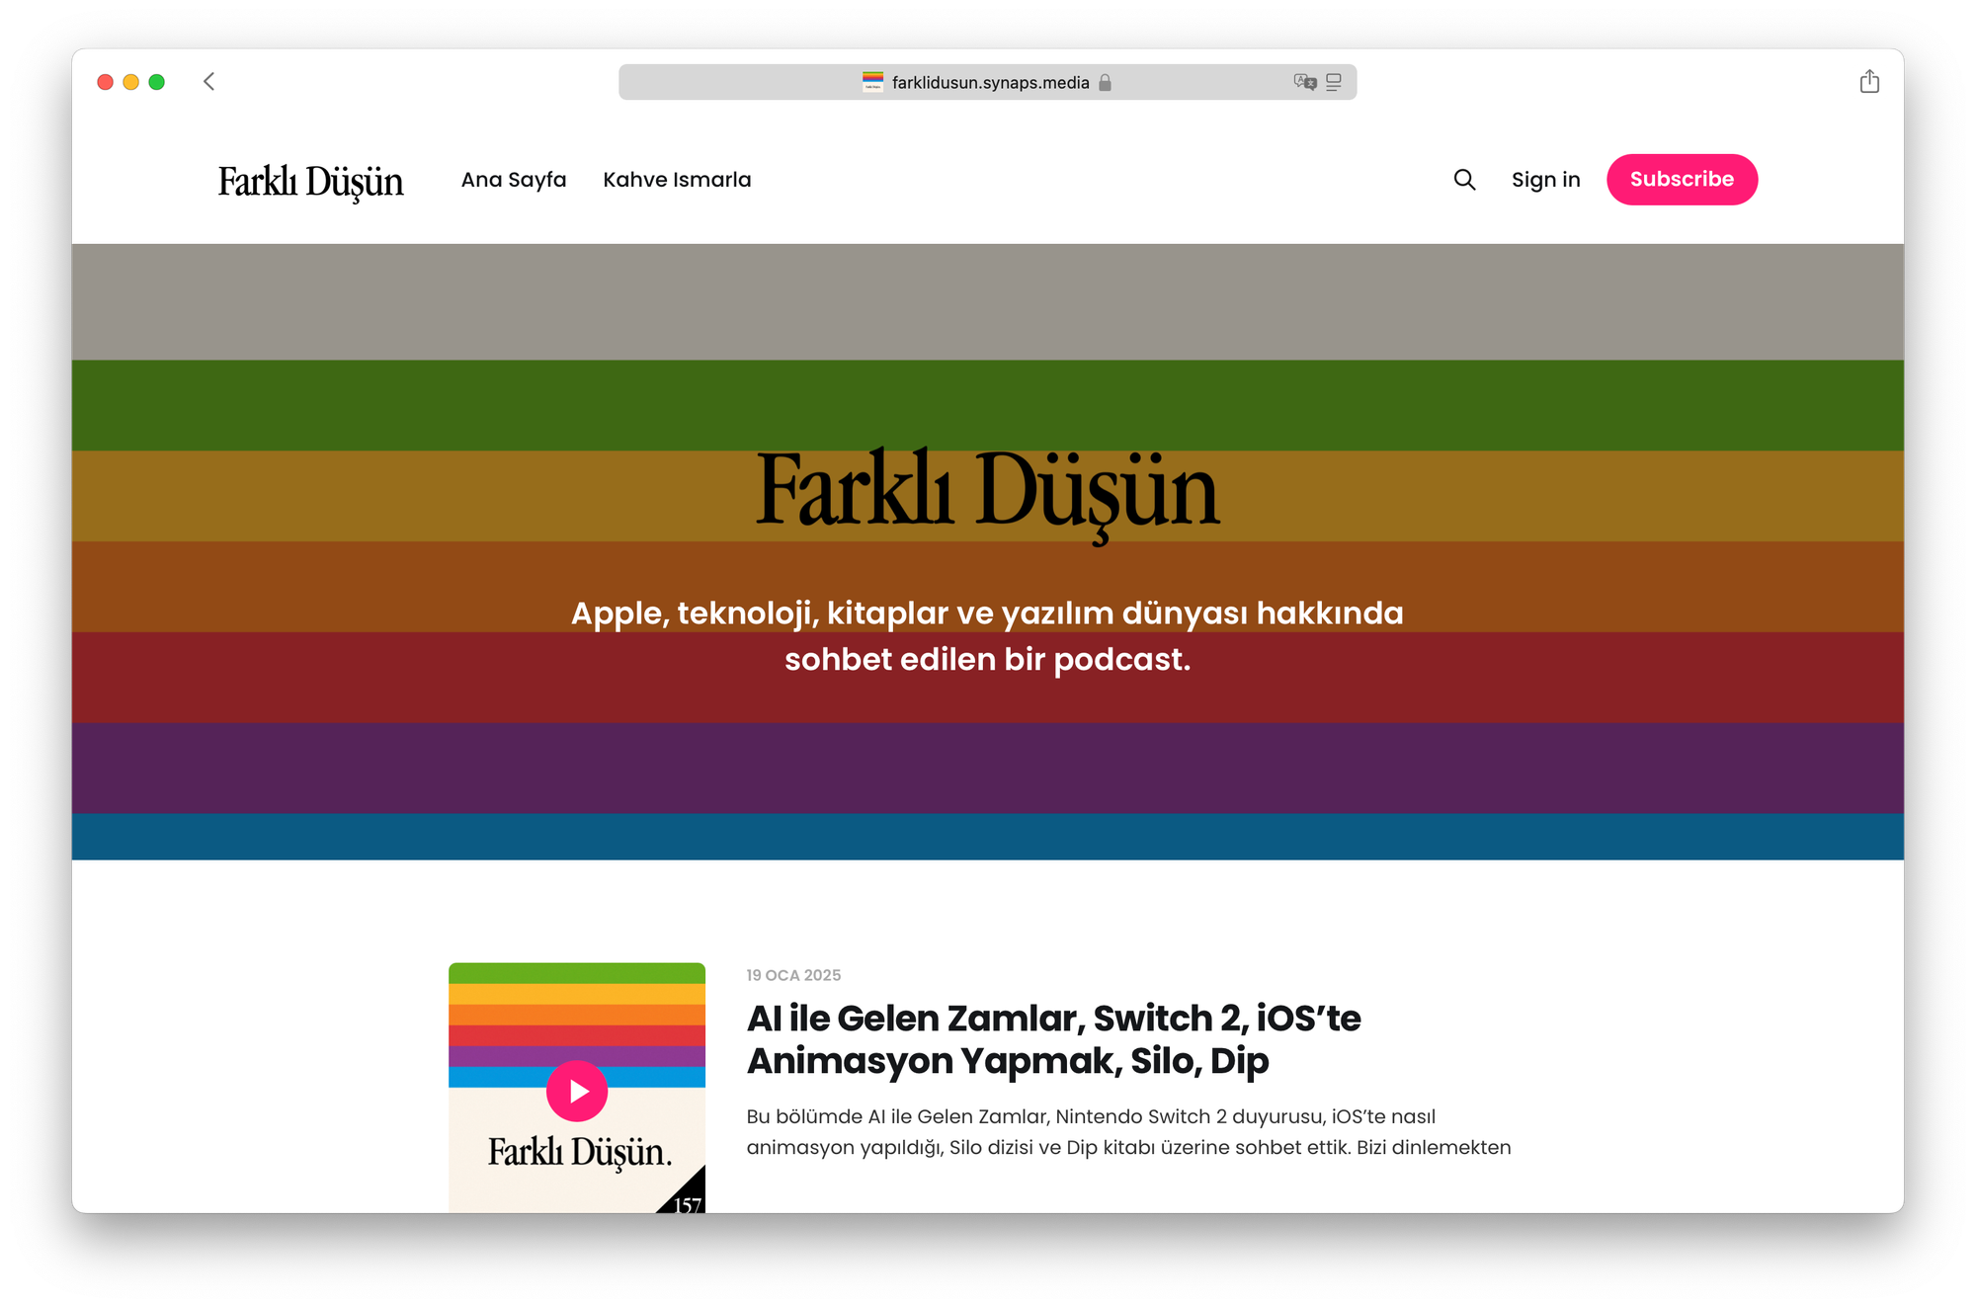Click the episode description starting 'Bu bölümde'
This screenshot has height=1308, width=1976.
(1128, 1132)
